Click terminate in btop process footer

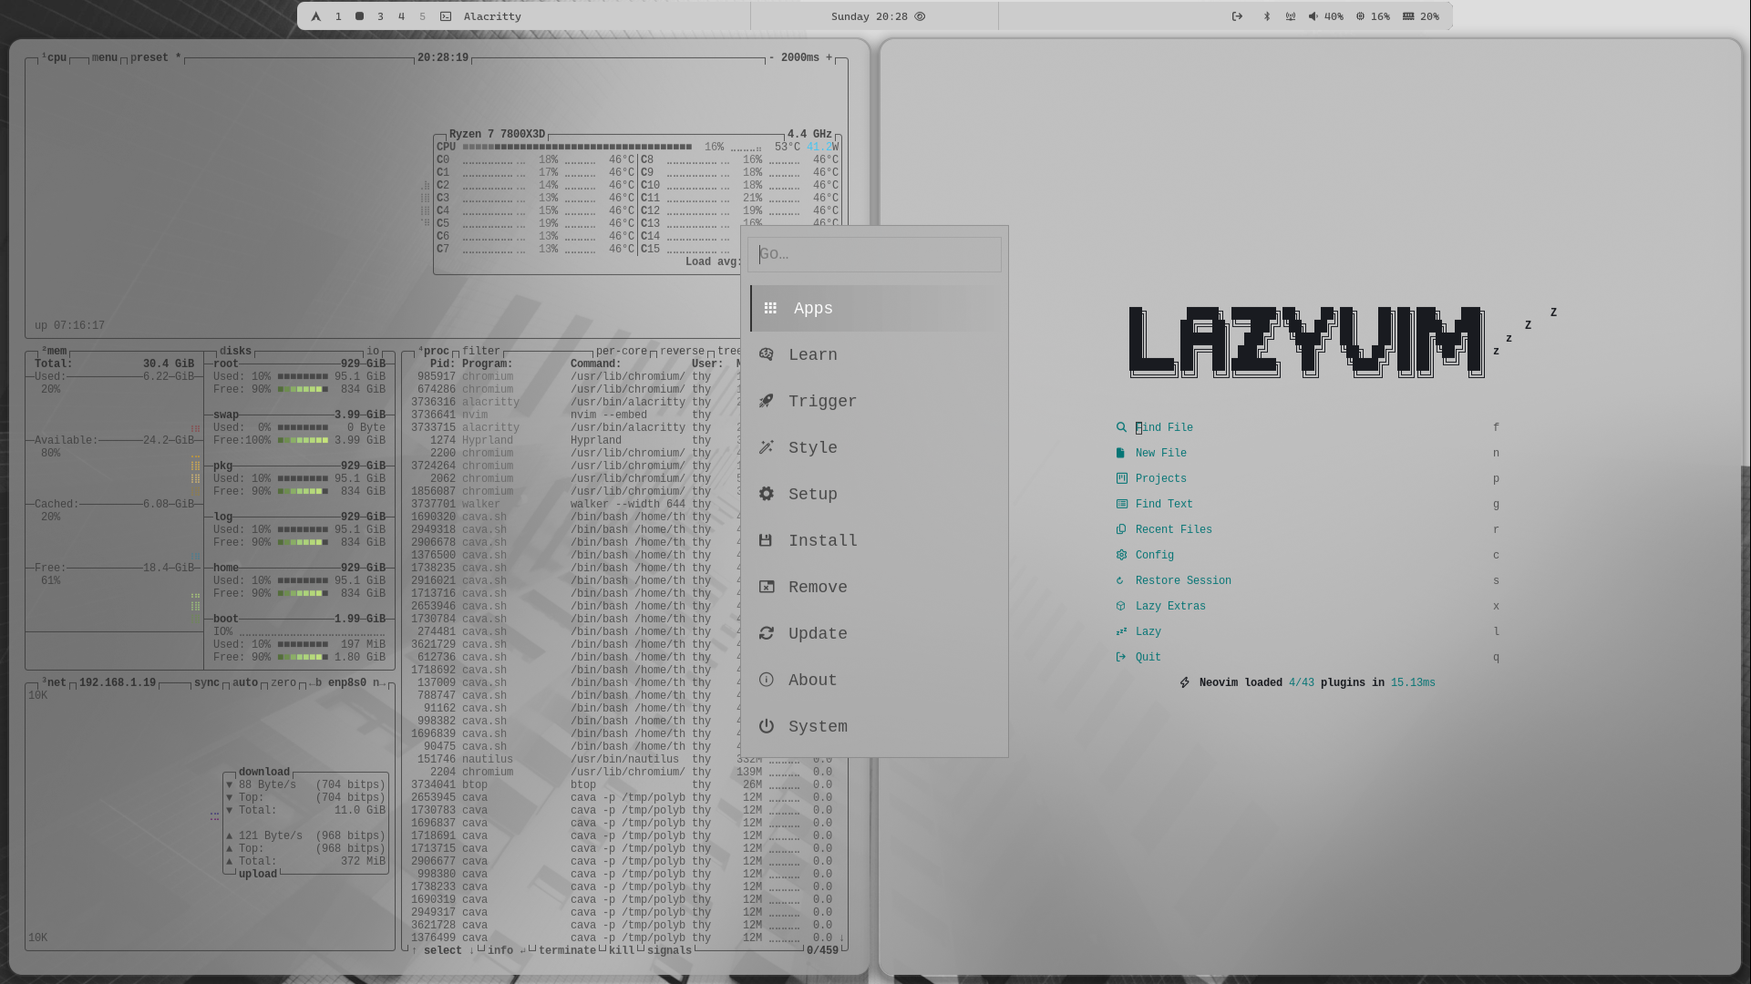coord(566,950)
